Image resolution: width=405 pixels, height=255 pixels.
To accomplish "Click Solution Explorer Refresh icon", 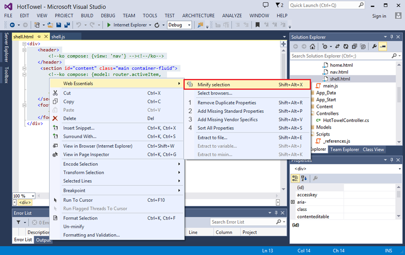I will [346, 47].
